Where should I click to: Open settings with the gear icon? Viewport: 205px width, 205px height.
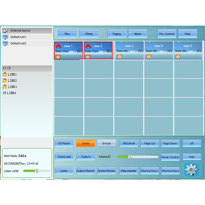192,170
